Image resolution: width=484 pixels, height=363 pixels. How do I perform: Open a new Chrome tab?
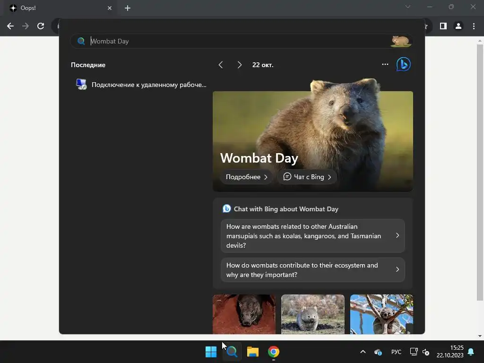click(x=128, y=8)
